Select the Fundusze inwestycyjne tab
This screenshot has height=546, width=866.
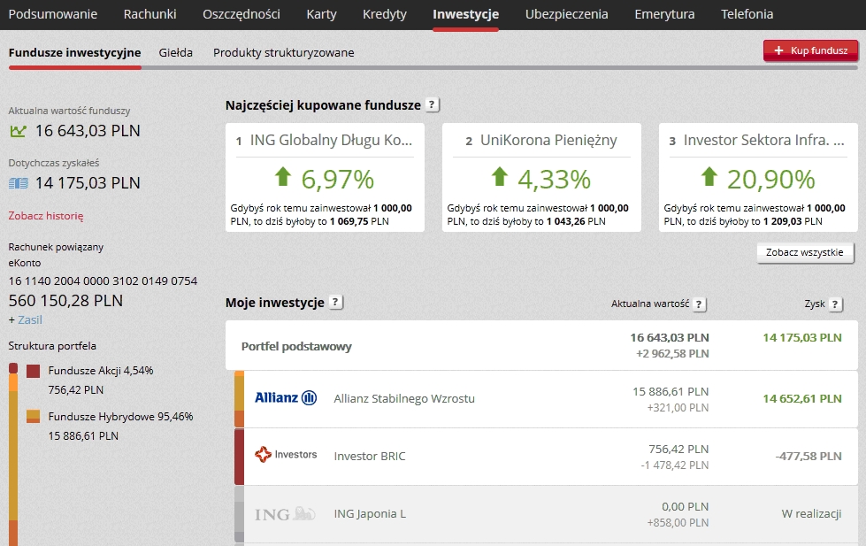74,52
